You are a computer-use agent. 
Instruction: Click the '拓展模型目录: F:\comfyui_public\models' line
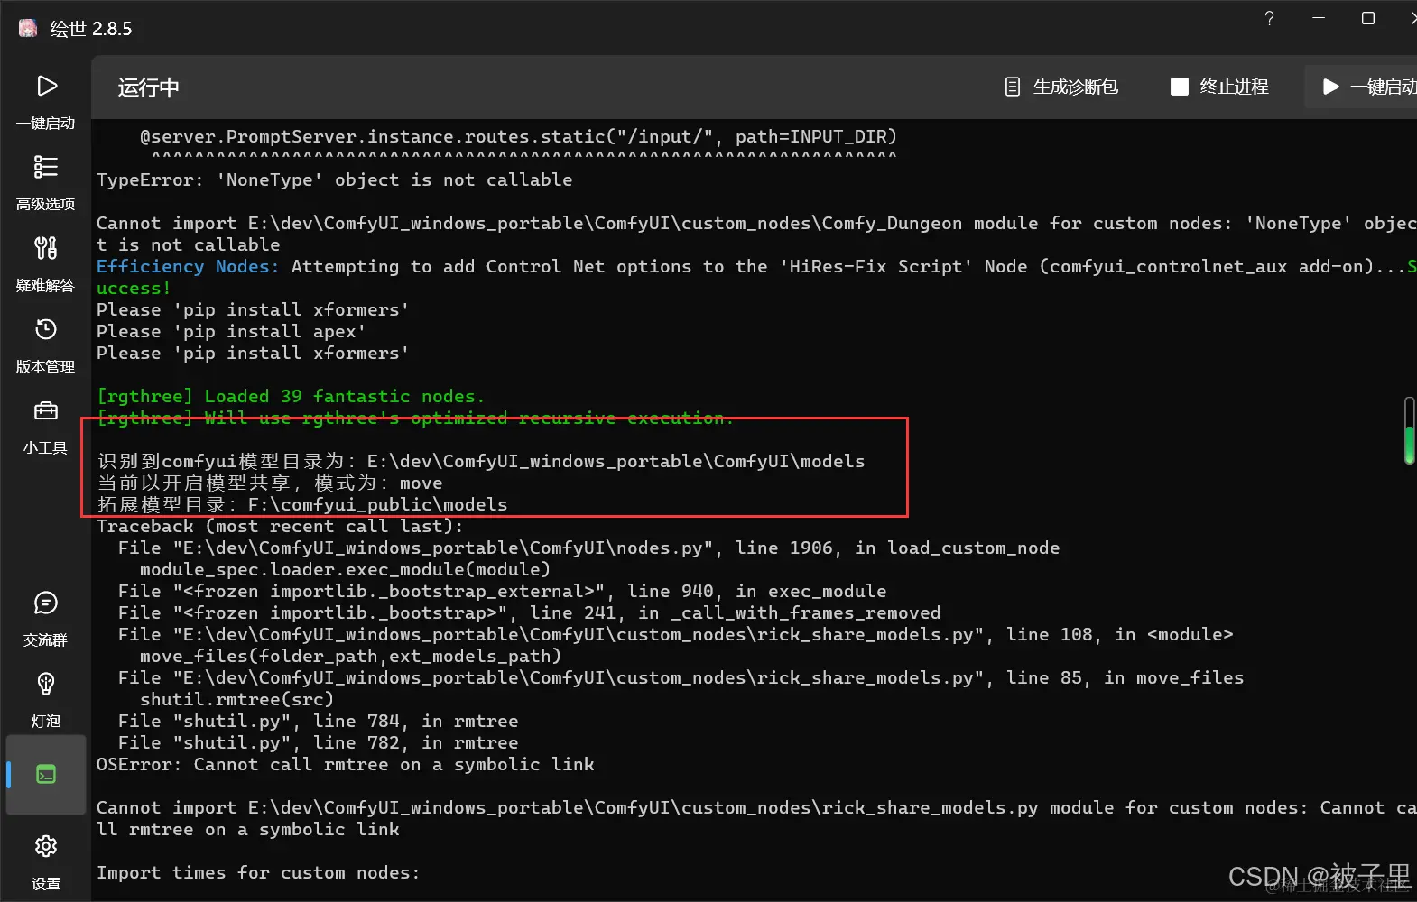click(x=302, y=504)
